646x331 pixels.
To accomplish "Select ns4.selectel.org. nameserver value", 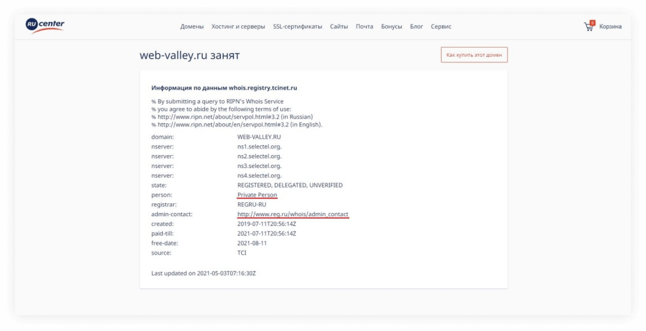I will tap(259, 176).
